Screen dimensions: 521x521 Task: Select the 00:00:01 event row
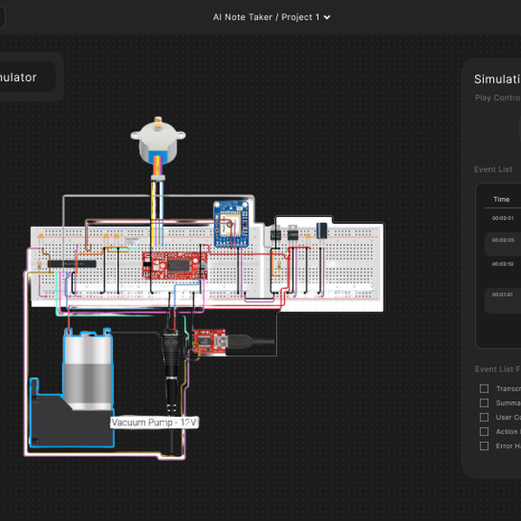point(503,218)
